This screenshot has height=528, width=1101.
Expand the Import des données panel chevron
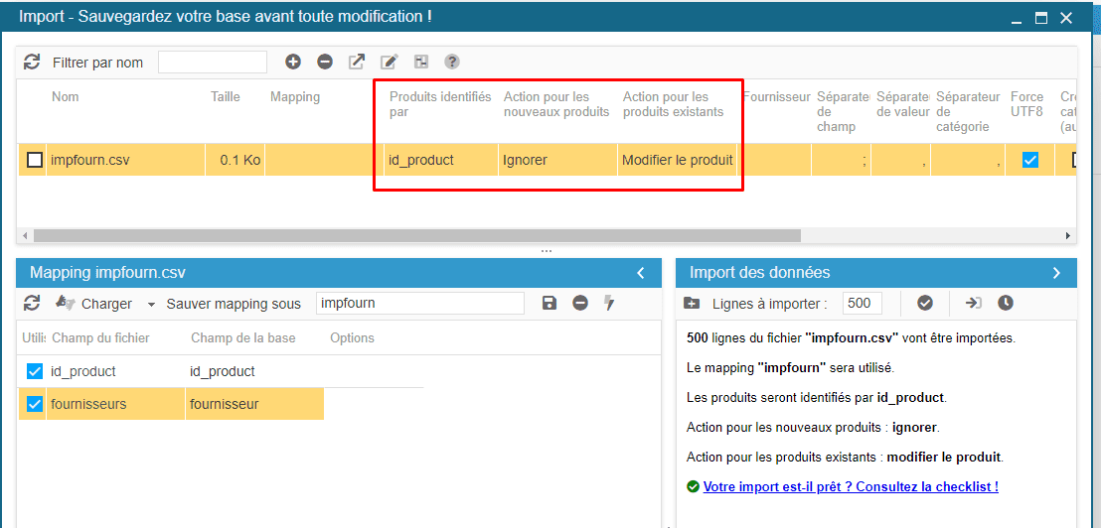1056,273
